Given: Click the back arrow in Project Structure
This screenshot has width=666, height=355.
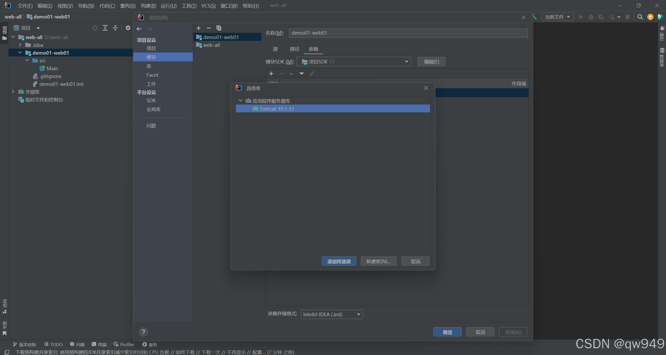Looking at the screenshot, I should tap(139, 29).
